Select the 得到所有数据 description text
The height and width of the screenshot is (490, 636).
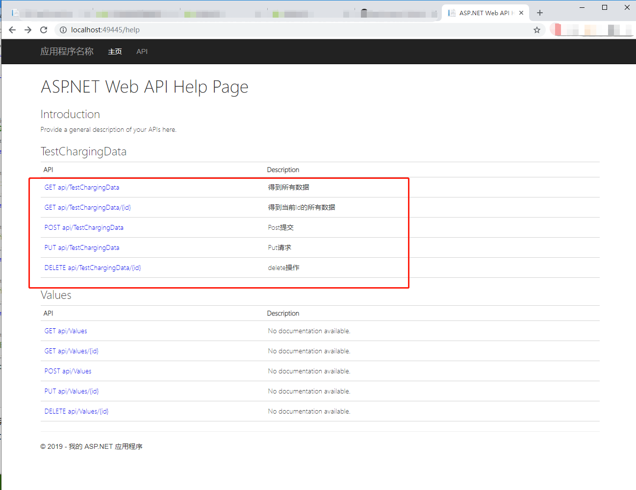[x=289, y=187]
